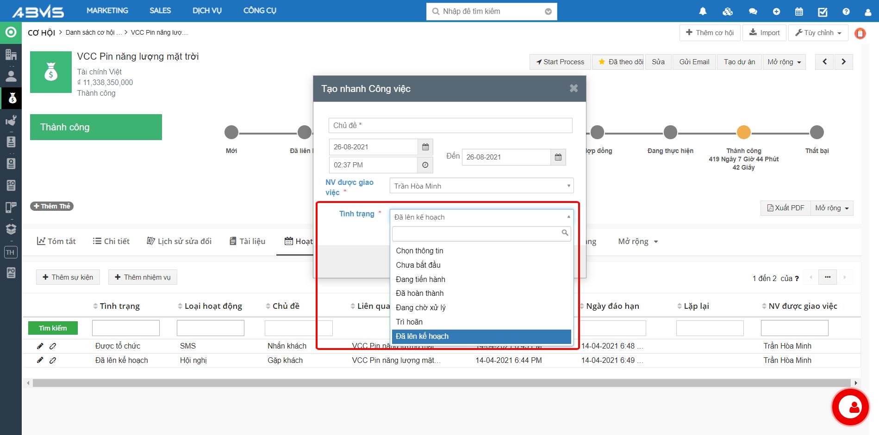Click the green Tìm kiếm button

pyautogui.click(x=53, y=328)
